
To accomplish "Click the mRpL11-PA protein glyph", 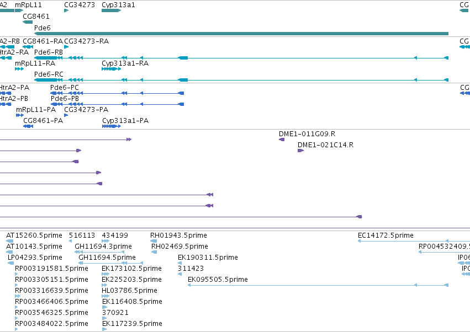I will tap(20, 115).
